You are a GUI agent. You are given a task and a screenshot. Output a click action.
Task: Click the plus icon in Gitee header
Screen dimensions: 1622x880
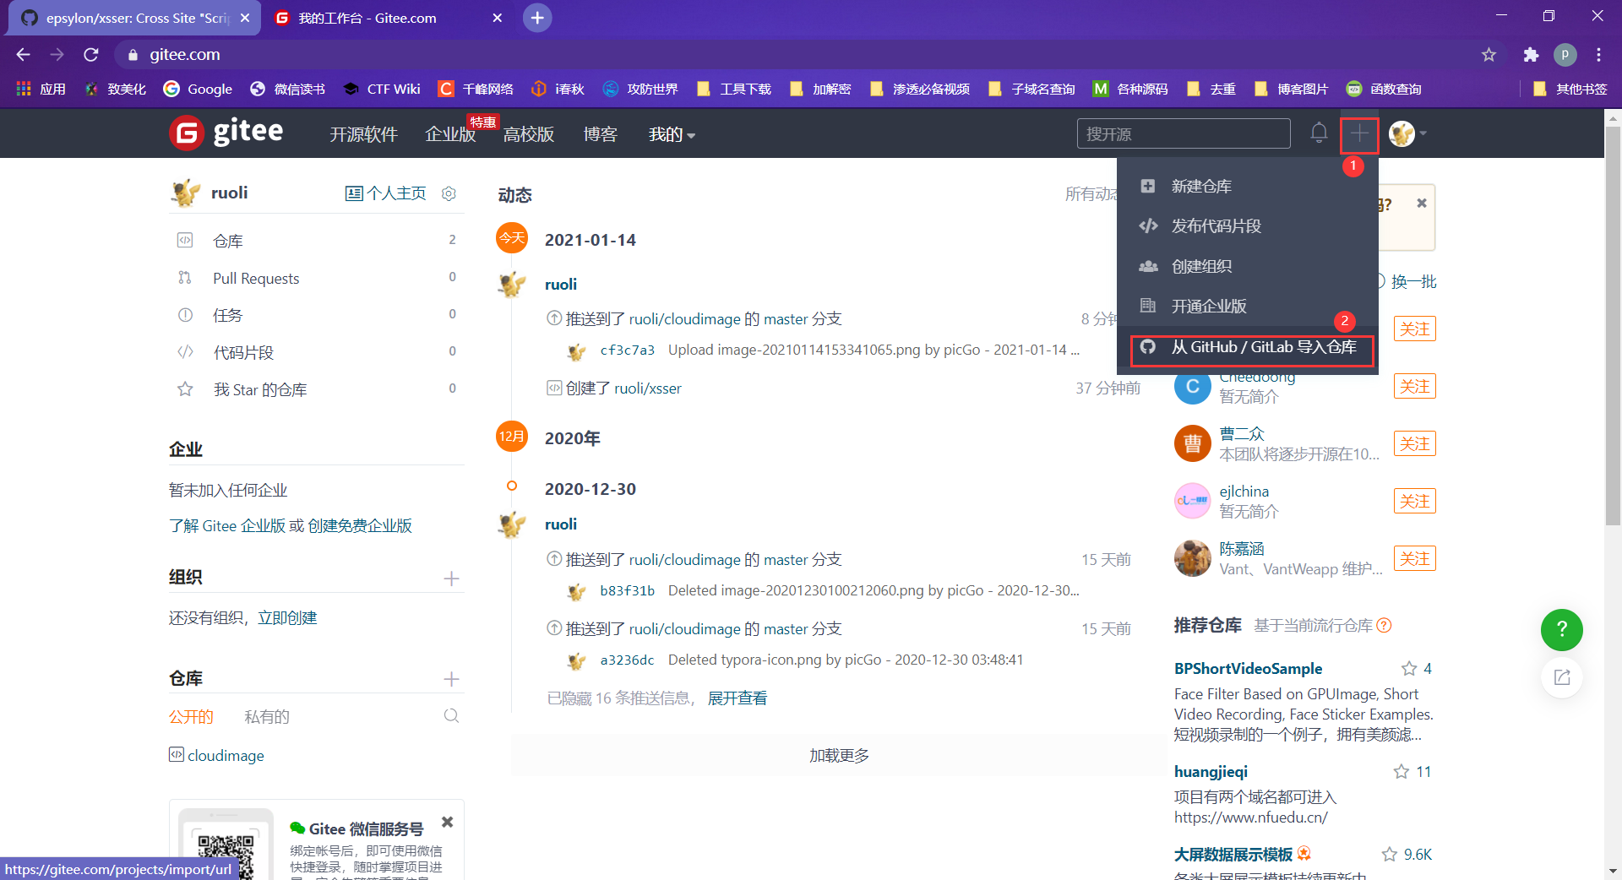(1359, 133)
